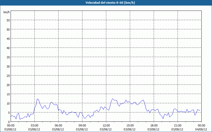Select the '35' y-axis label
212x132 pixels.
pyautogui.click(x=8, y=57)
